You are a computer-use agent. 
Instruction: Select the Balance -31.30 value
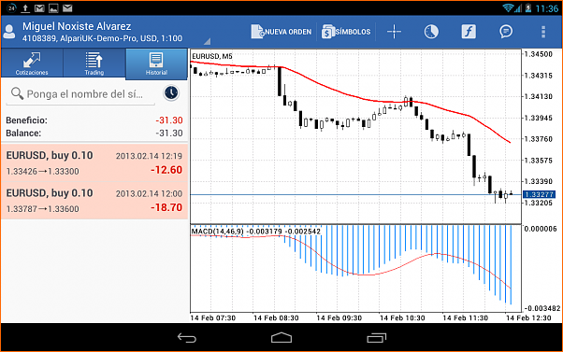click(x=169, y=134)
